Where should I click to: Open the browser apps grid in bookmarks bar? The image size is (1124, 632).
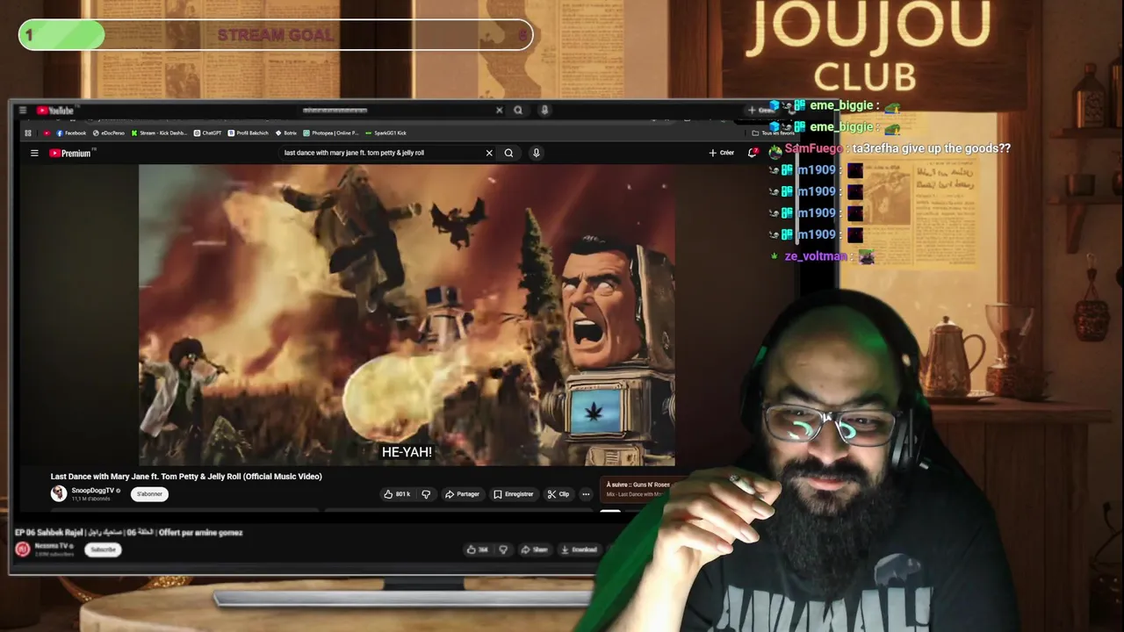point(28,133)
